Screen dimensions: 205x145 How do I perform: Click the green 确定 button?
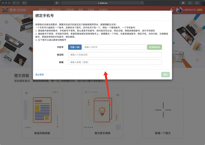166,74
